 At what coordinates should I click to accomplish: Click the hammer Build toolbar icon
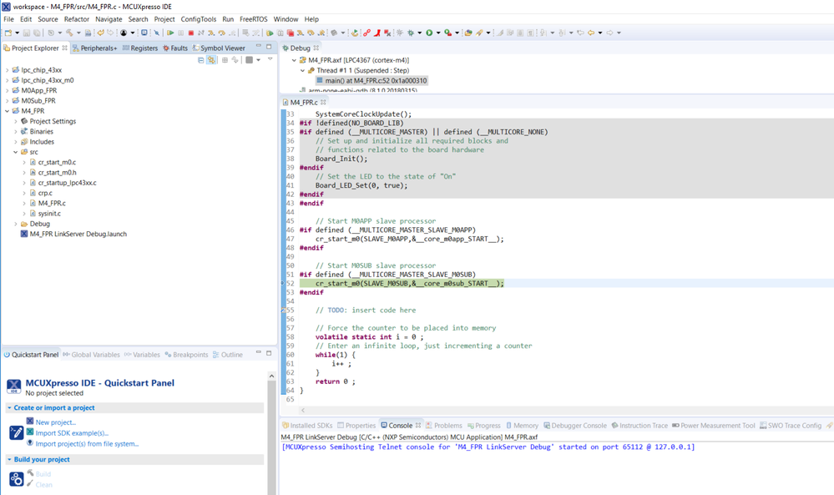tap(69, 33)
